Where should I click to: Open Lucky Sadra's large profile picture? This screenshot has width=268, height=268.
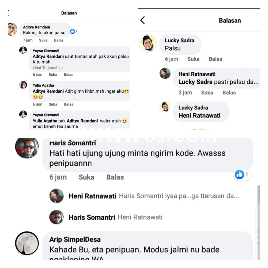148,43
